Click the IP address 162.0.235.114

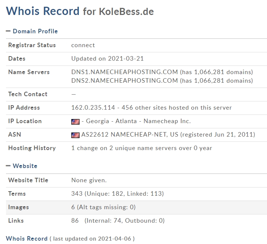tap(93, 107)
